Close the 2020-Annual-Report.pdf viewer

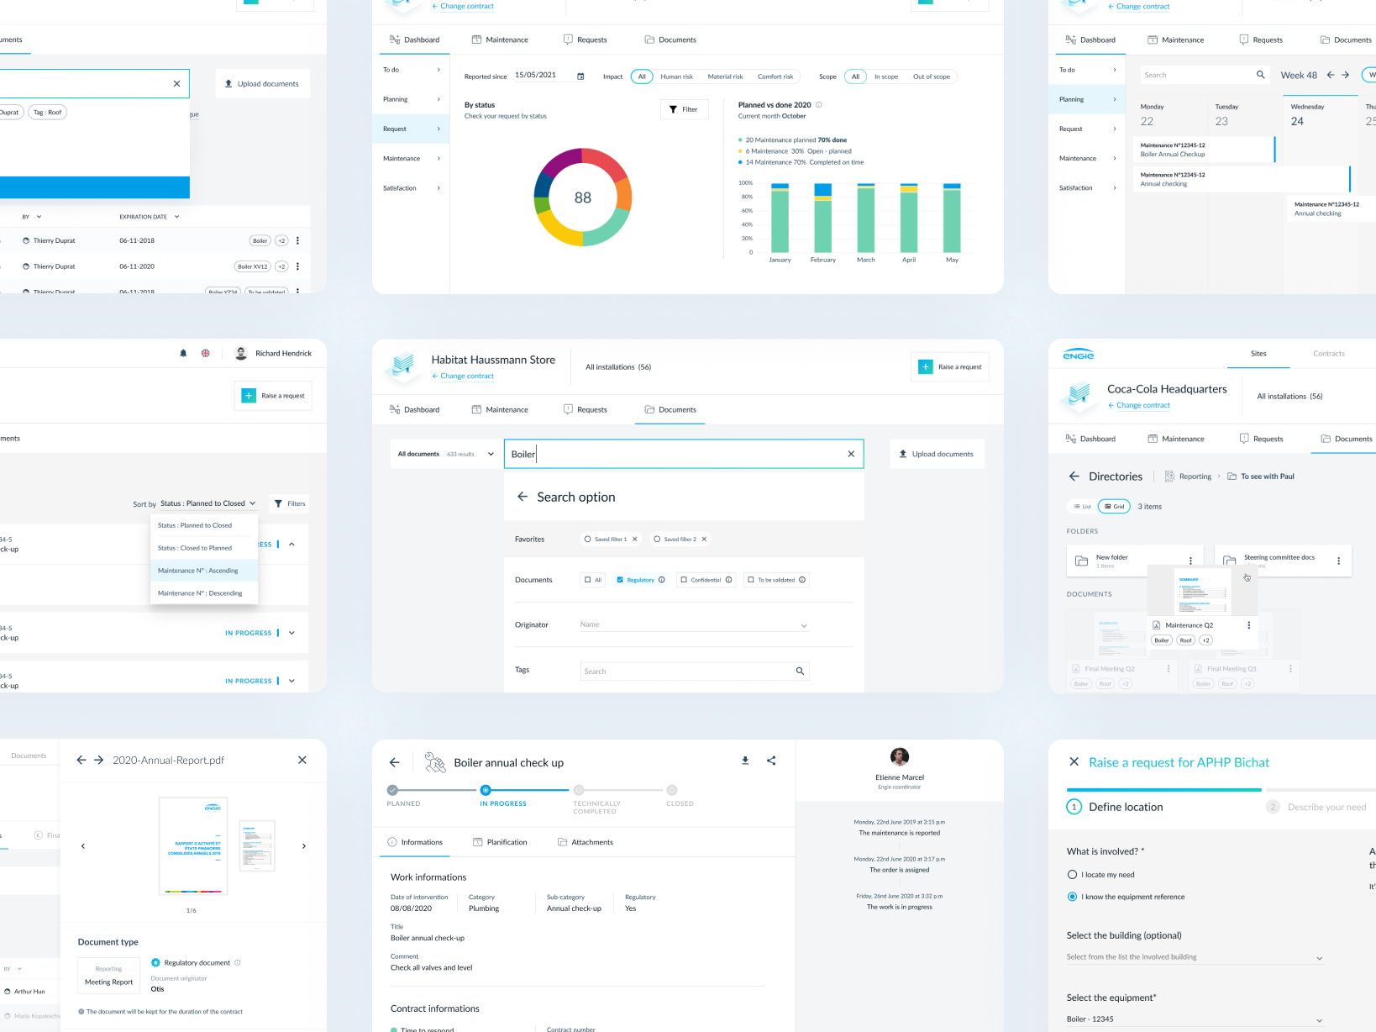(x=302, y=760)
